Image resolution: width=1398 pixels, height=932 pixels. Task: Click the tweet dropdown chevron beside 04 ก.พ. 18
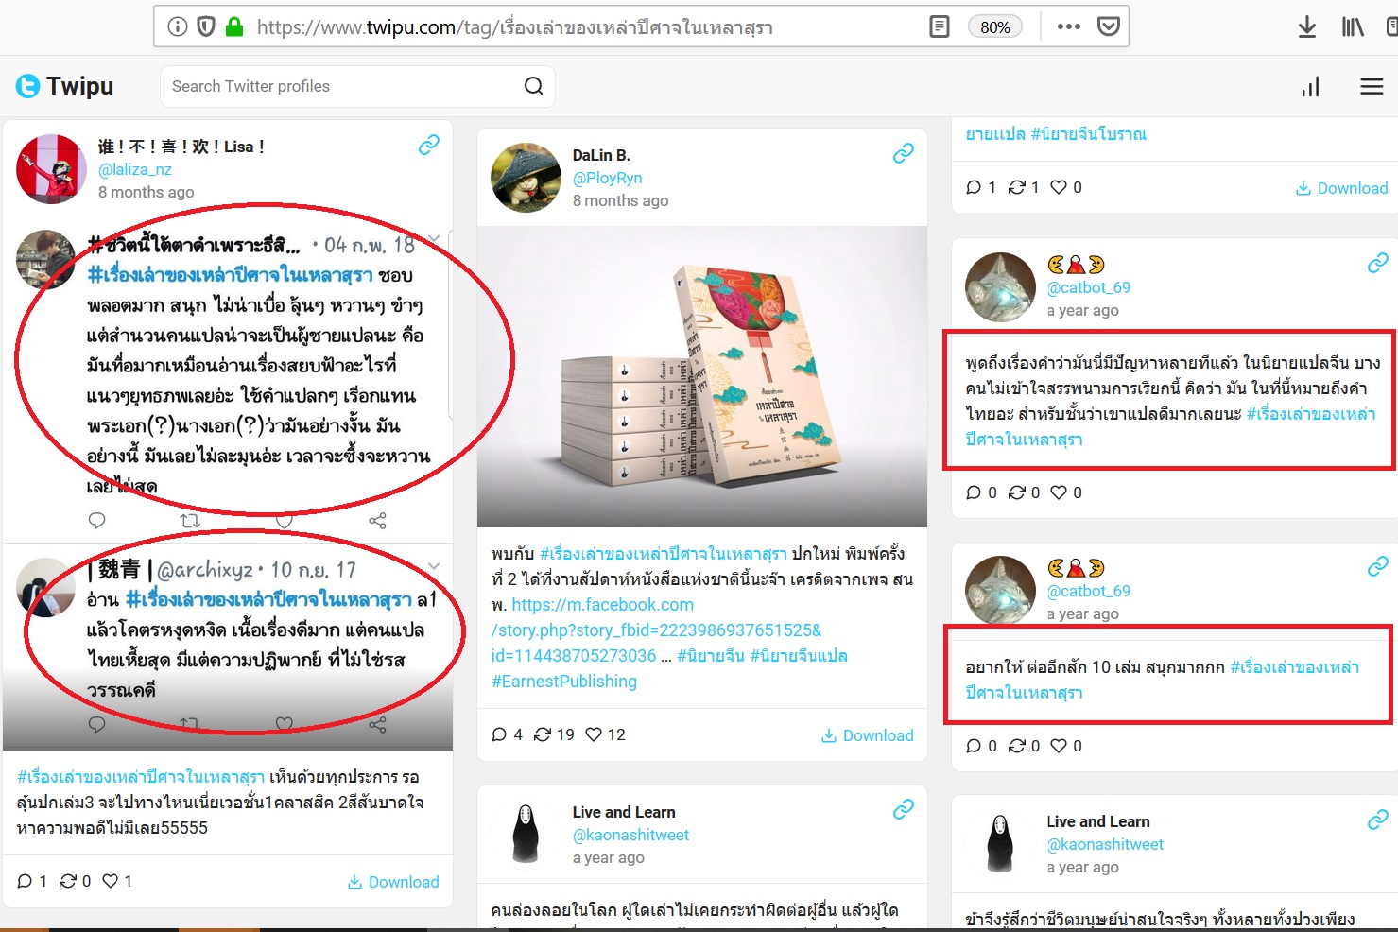[434, 240]
